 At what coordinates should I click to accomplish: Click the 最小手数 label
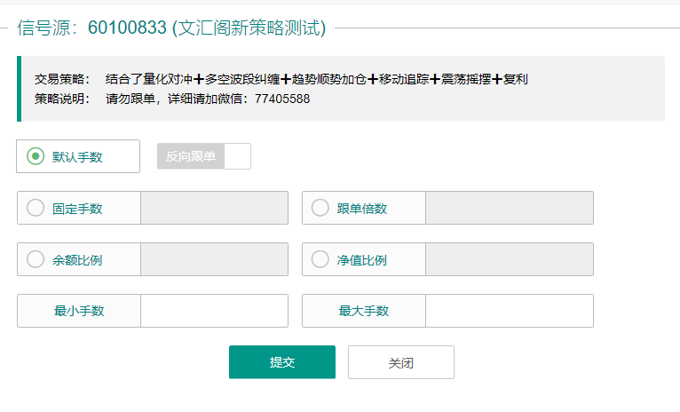79,311
